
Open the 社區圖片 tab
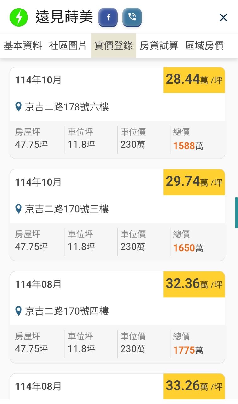click(x=68, y=45)
